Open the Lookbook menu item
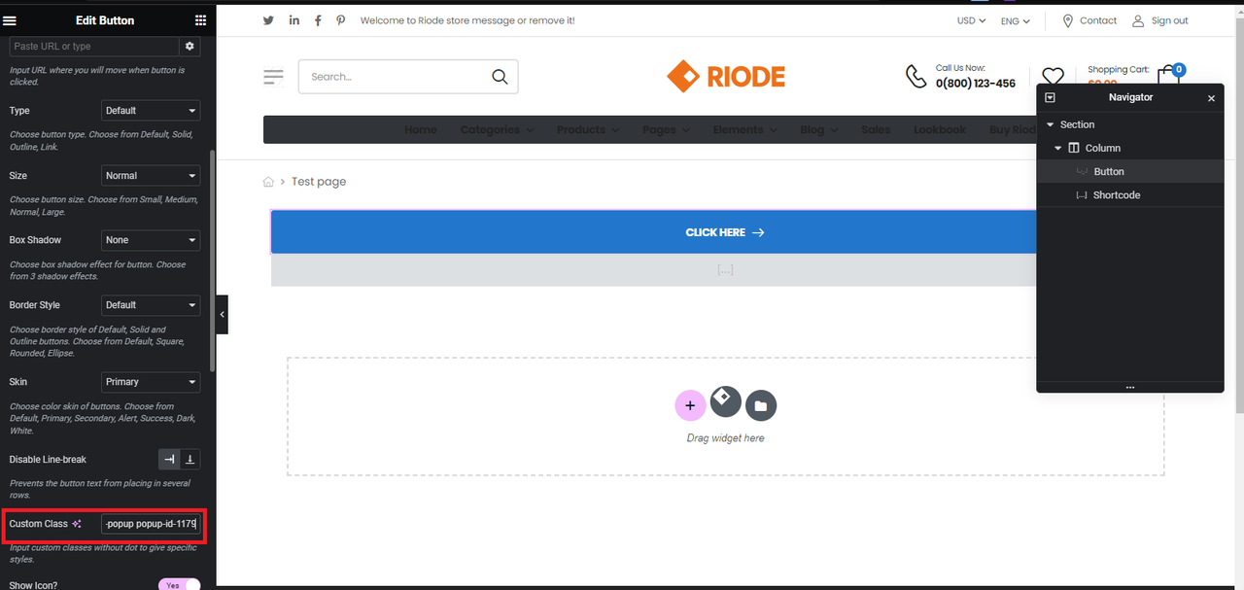 (x=940, y=129)
